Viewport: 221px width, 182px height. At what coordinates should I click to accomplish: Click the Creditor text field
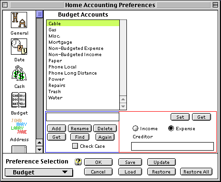(173, 146)
